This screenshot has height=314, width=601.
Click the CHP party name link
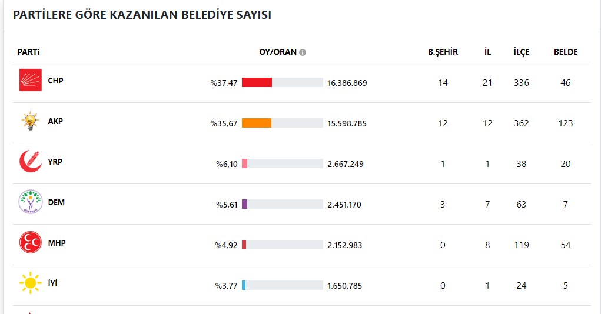click(x=55, y=81)
